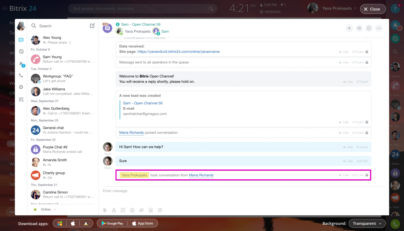Image resolution: width=404 pixels, height=231 pixels.
Task: Open the open channels icon in sidebar
Action: click(21, 52)
